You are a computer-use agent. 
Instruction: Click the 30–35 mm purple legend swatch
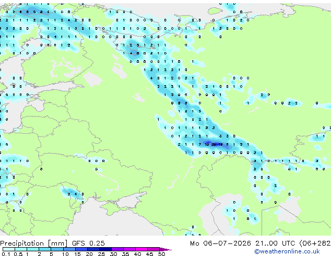coord(117,249)
